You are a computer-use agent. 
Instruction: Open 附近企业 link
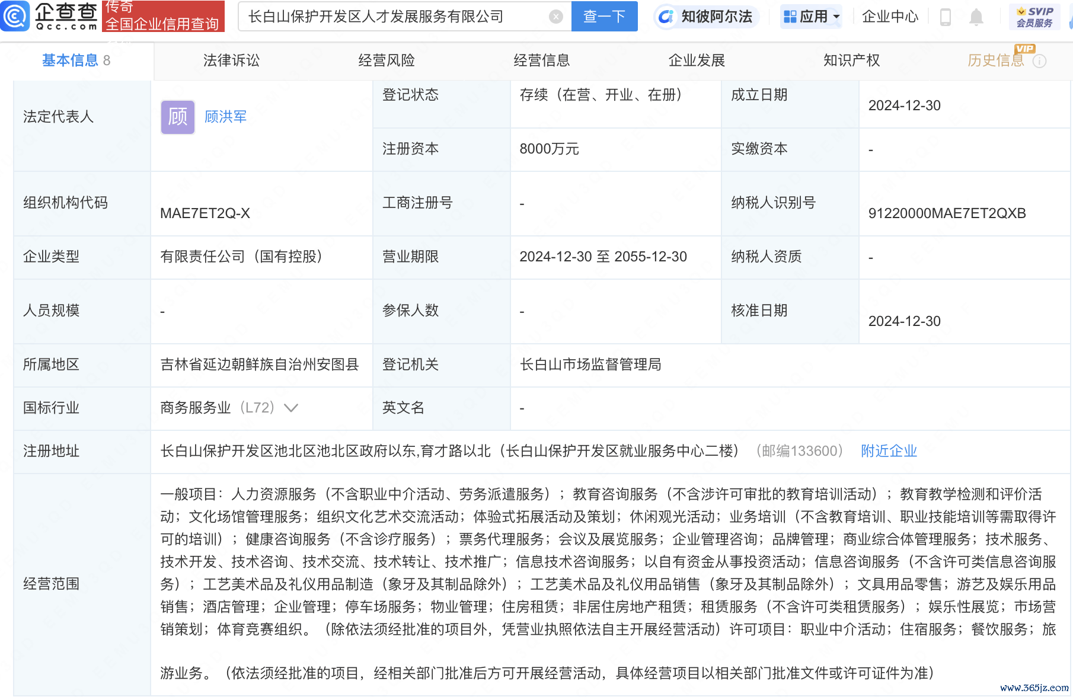(889, 451)
